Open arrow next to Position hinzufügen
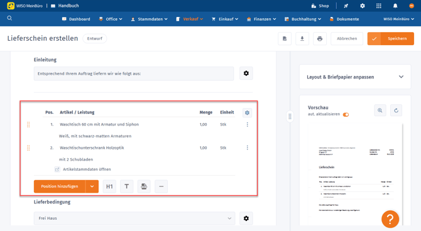This screenshot has width=421, height=231. pyautogui.click(x=92, y=186)
